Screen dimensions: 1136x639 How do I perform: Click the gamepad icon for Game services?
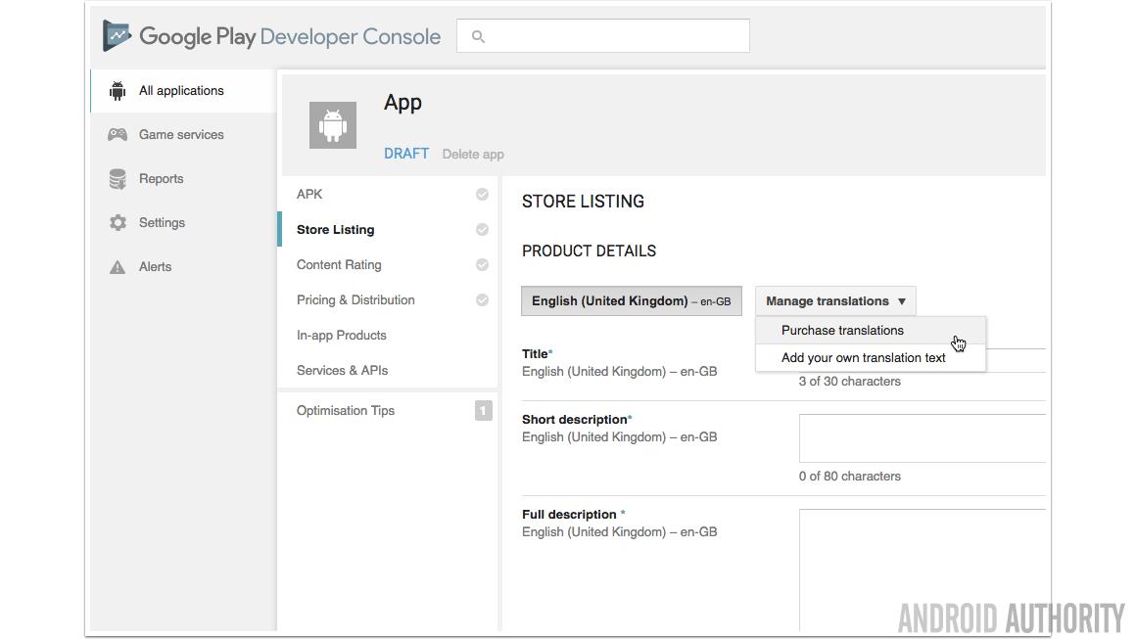[x=118, y=135]
